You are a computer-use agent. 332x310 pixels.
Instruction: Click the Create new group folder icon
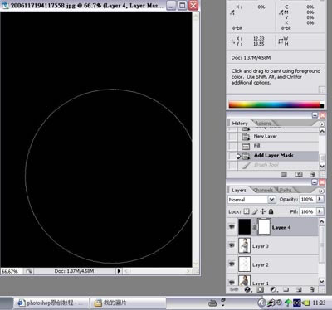[286, 289]
